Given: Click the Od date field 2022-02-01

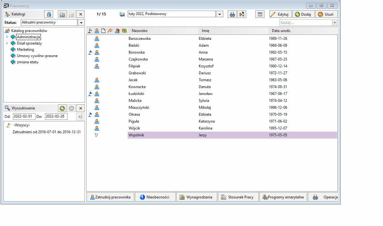Looking at the screenshot, I should 24,116.
